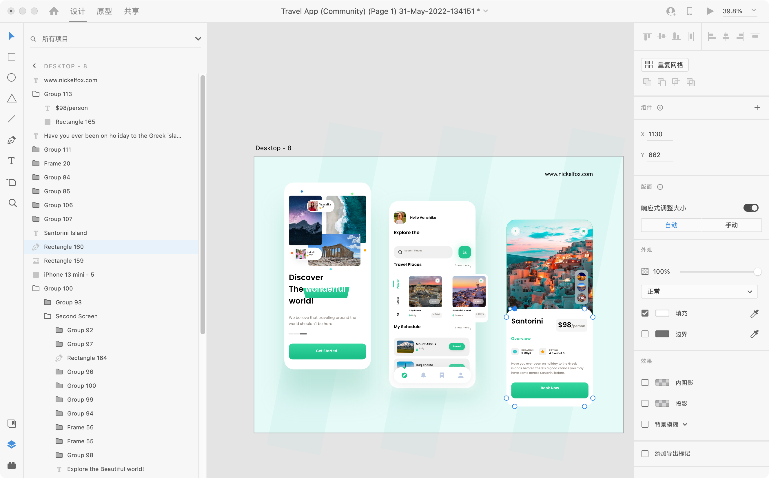Click the align left icon

[711, 36]
